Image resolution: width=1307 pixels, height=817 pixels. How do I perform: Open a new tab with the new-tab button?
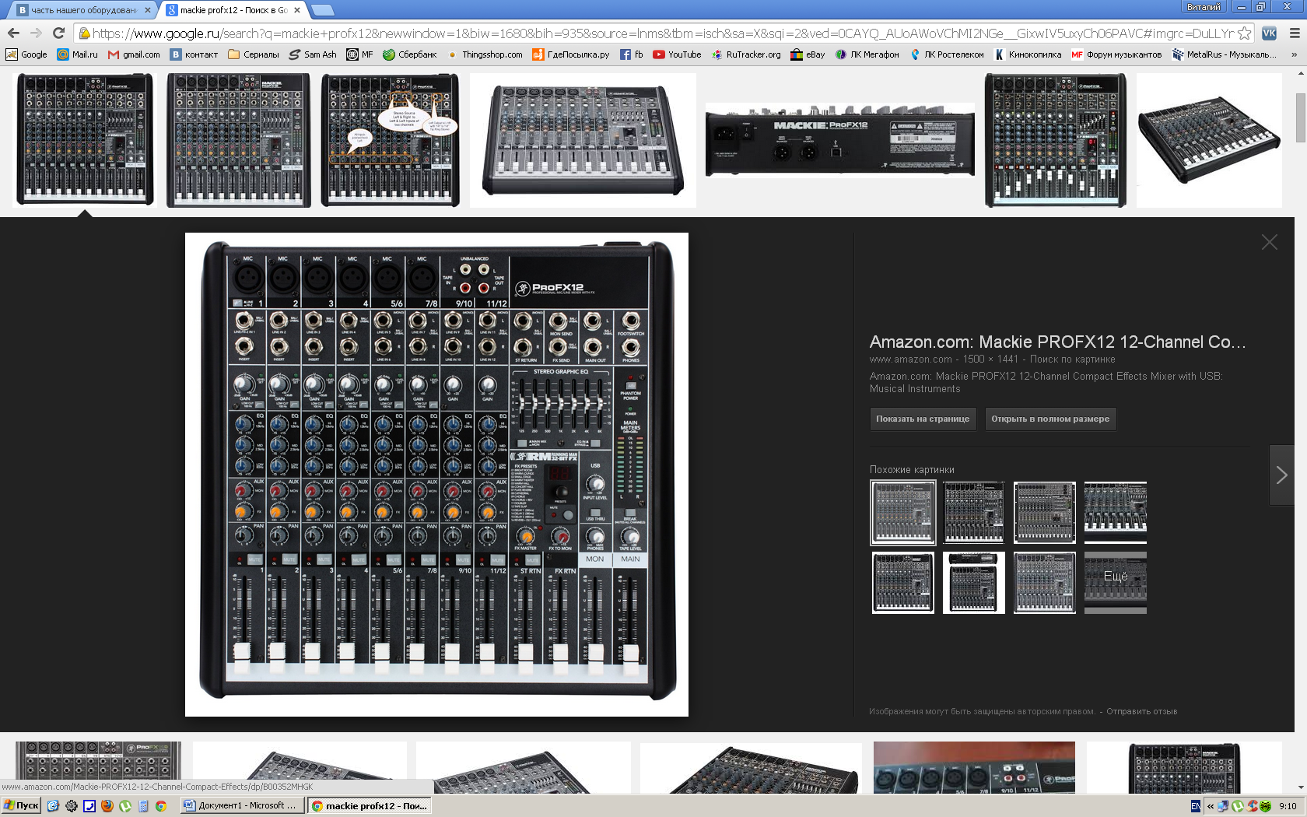tap(322, 10)
